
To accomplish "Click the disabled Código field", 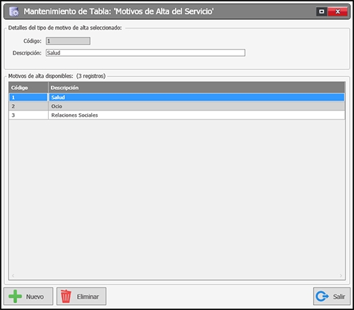I will coord(68,41).
